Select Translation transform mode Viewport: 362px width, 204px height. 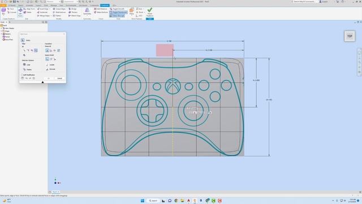[x=51, y=50]
